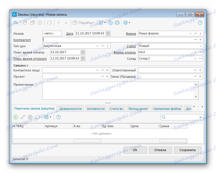Click the history clock icon
The image size is (216, 173).
(110, 23)
